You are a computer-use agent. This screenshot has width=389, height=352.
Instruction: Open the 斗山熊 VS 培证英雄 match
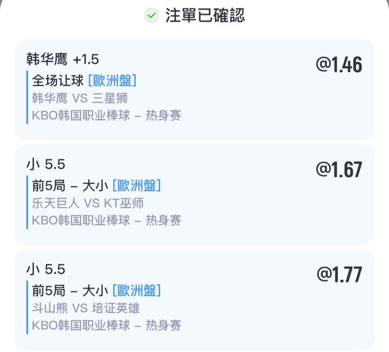coord(86,308)
